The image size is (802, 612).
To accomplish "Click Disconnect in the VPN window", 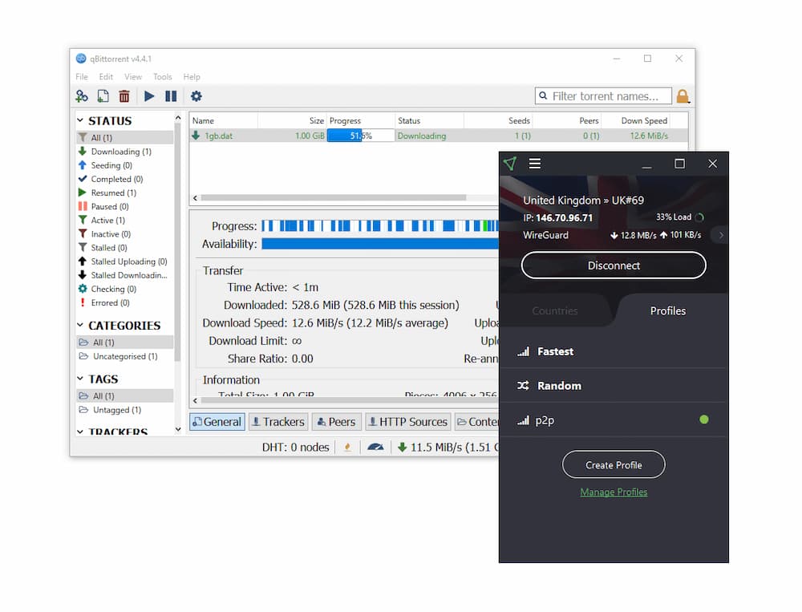I will [x=614, y=265].
